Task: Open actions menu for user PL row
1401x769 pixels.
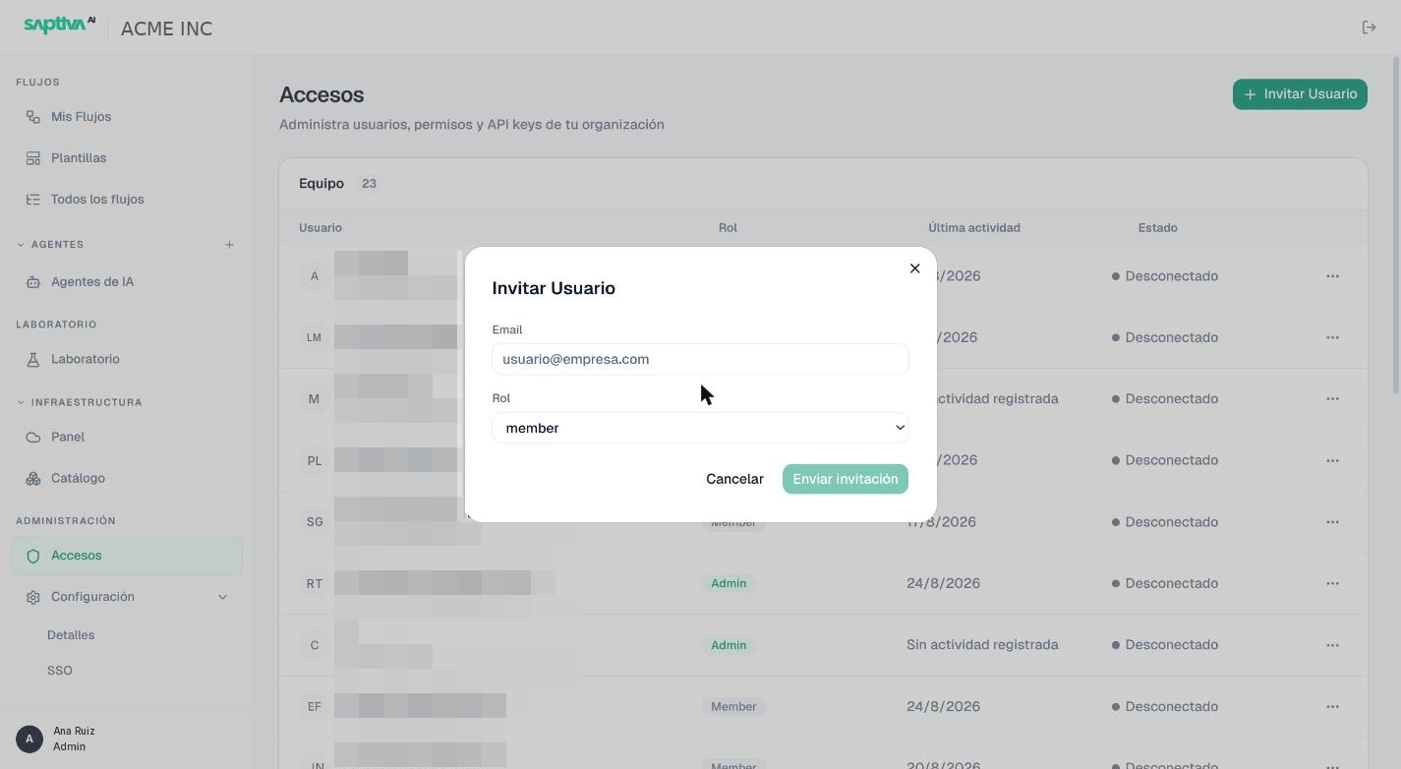Action: (1332, 460)
